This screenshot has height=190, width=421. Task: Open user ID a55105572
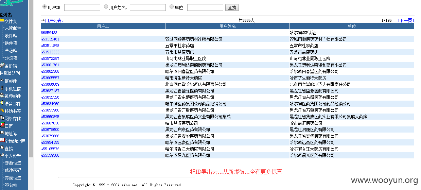coord(50,149)
